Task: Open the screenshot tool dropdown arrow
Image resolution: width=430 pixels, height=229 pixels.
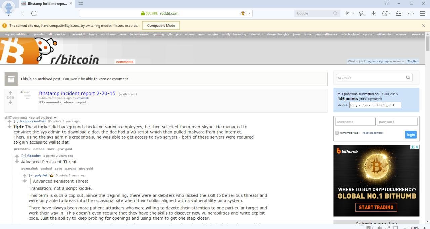Action: click(353, 13)
